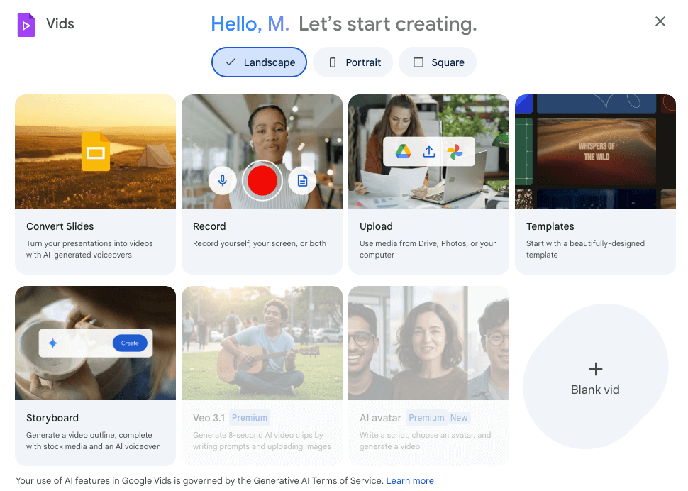
Task: Click the yellow Google Slides icon
Action: 96,151
